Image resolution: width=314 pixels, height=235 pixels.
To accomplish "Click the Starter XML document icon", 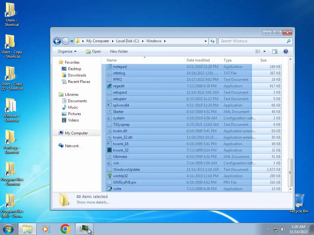I will (109, 112).
